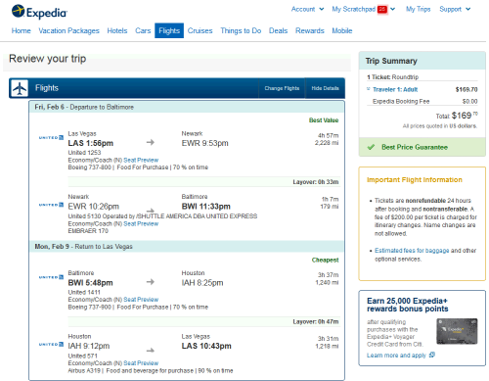Viewport: 489px width, 381px height.
Task: Click the airplane icon in Flights header
Action: (x=20, y=88)
